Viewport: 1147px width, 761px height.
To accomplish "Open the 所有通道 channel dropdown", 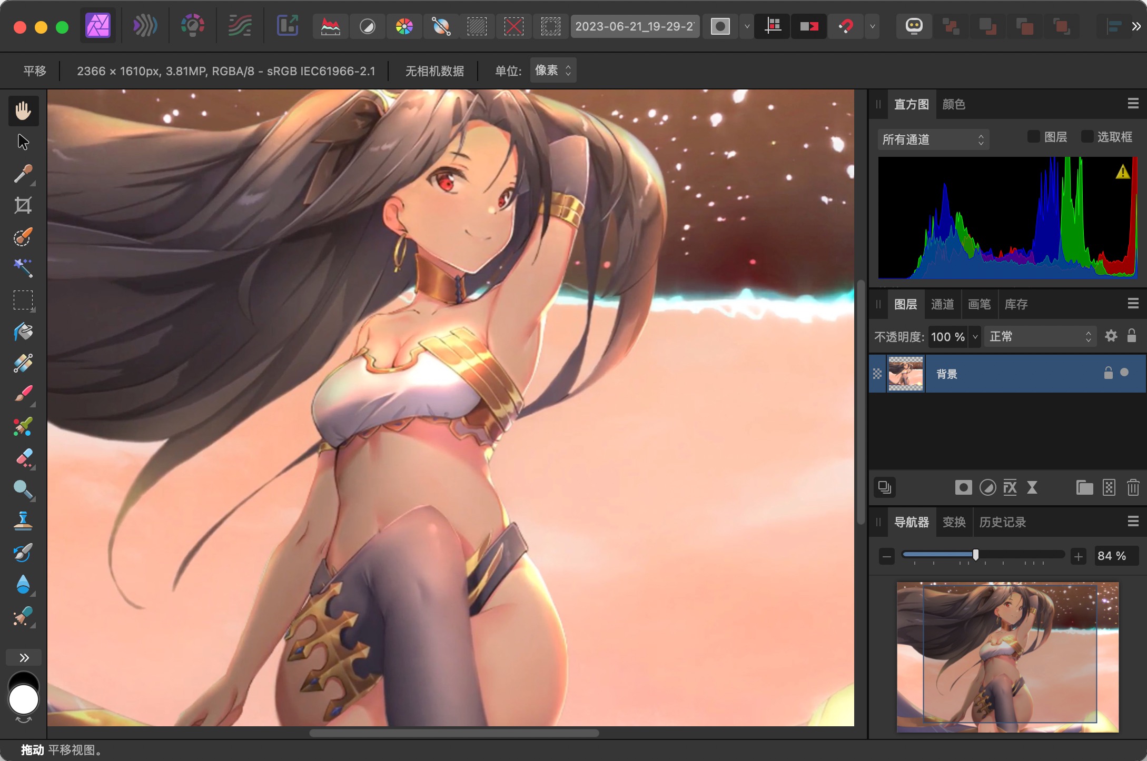I will [x=933, y=139].
